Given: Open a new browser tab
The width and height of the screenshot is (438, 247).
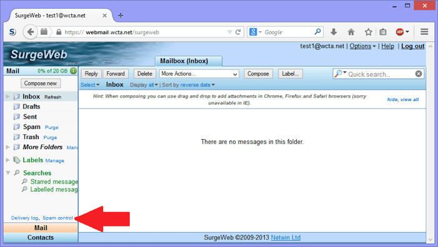Looking at the screenshot, I should (x=121, y=16).
